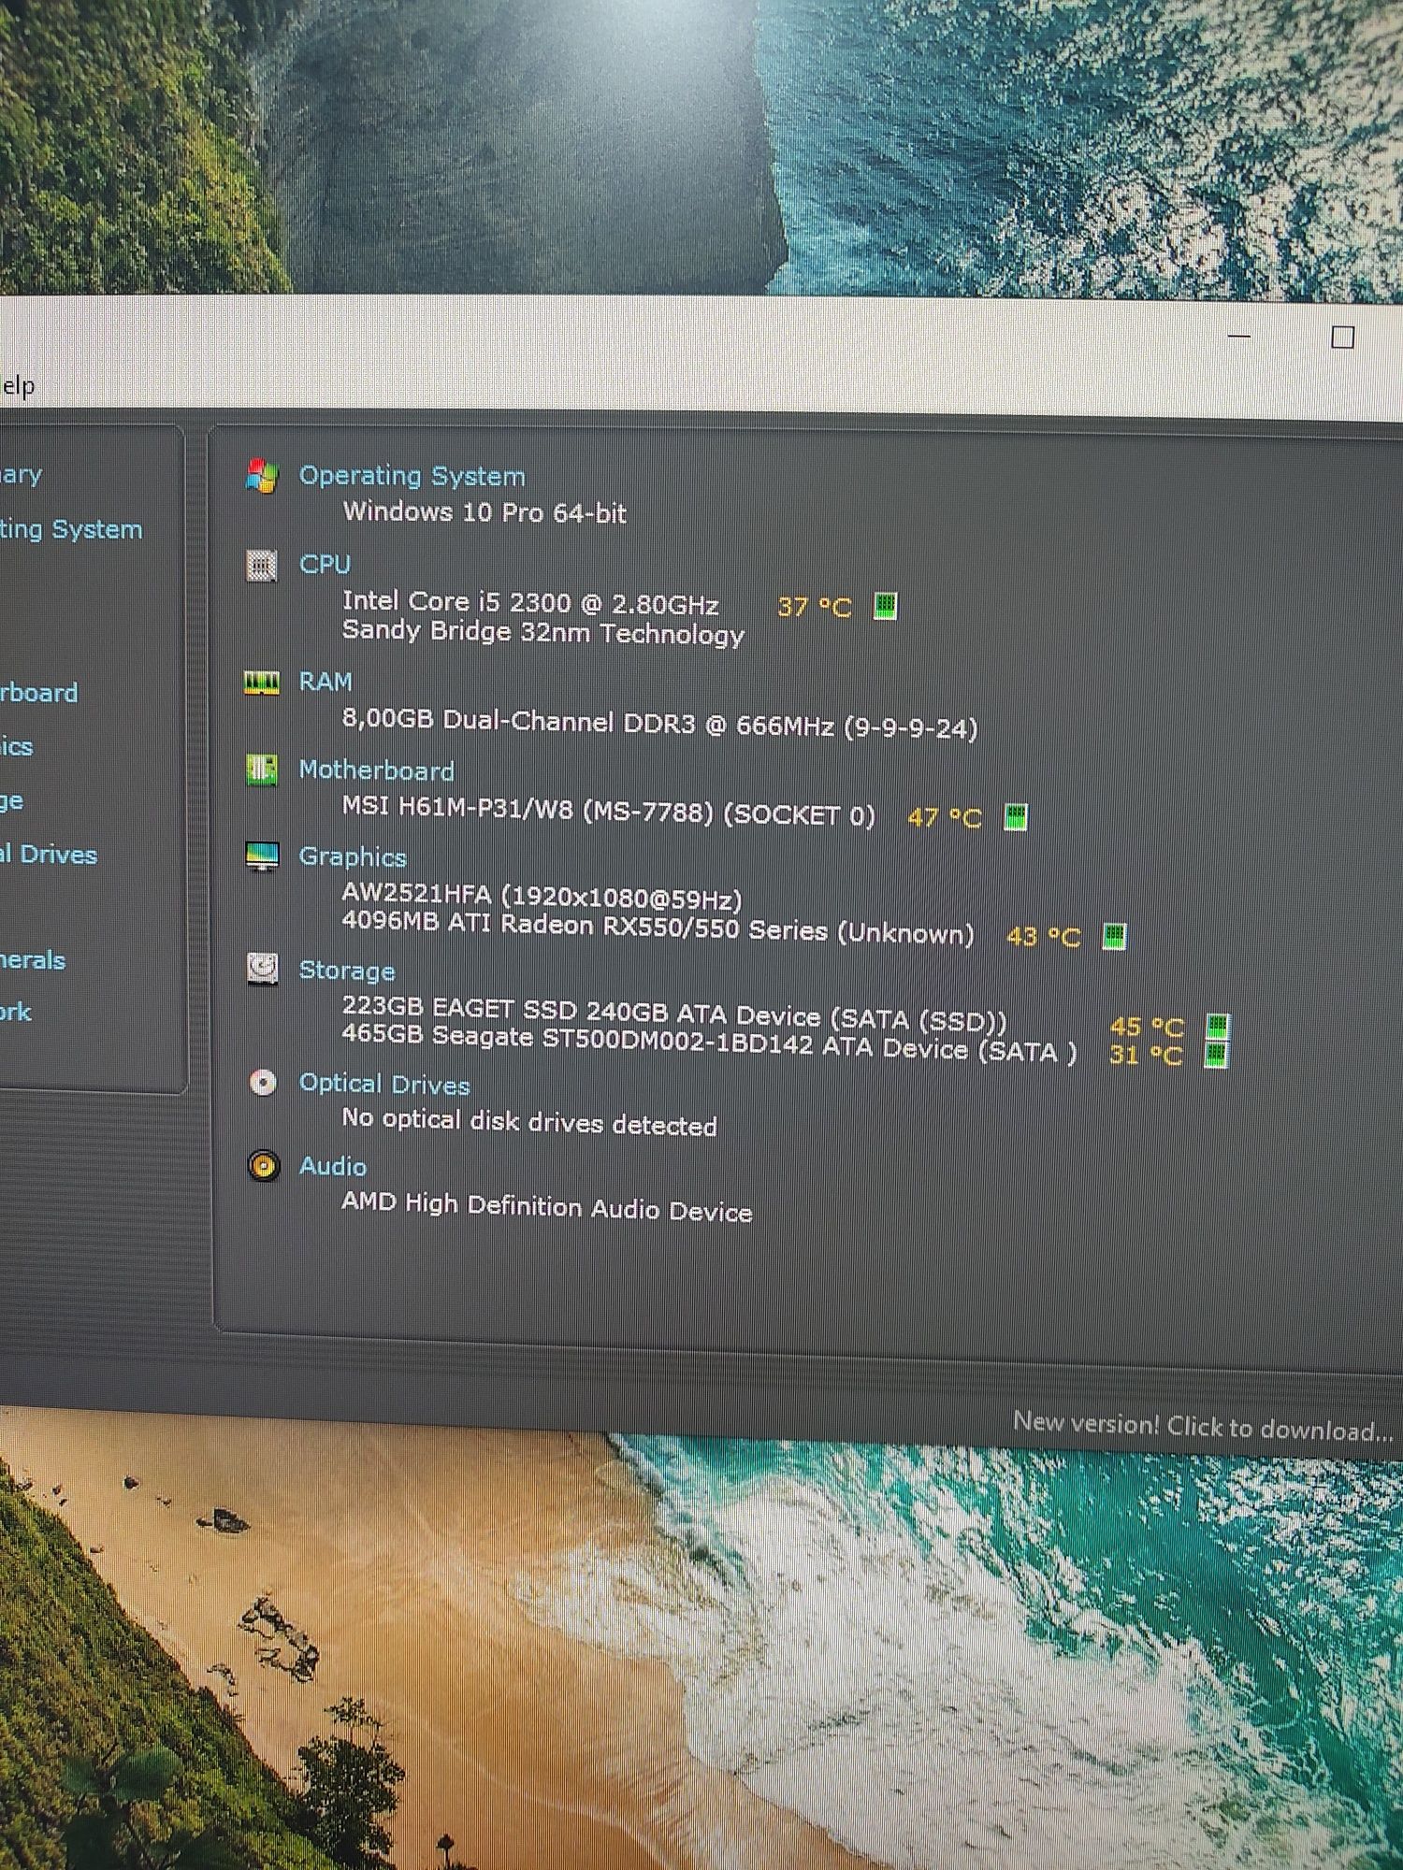Click the Motherboard section icon
Screen dimensions: 1403x1870
coord(262,770)
